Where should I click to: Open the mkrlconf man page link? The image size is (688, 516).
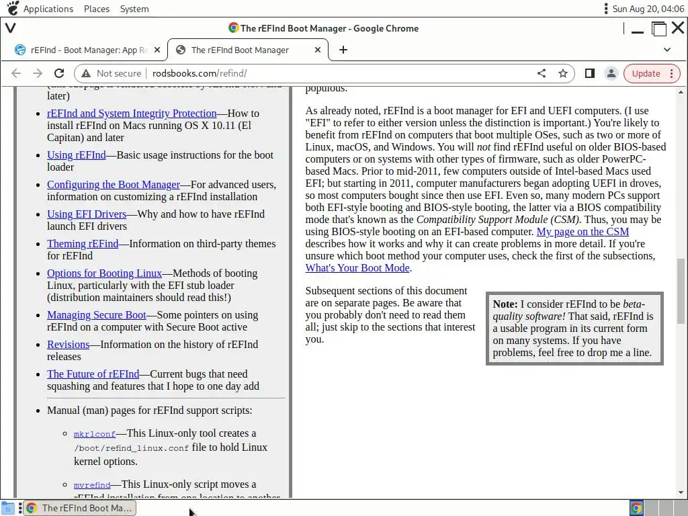(94, 434)
